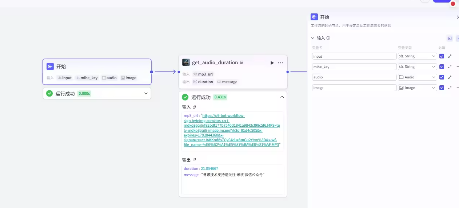Toggle required checkbox for image variable
The width and height of the screenshot is (459, 208).
click(442, 88)
